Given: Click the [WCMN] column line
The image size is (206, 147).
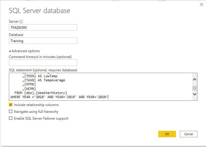Looking at the screenshot, I should (x=29, y=89).
